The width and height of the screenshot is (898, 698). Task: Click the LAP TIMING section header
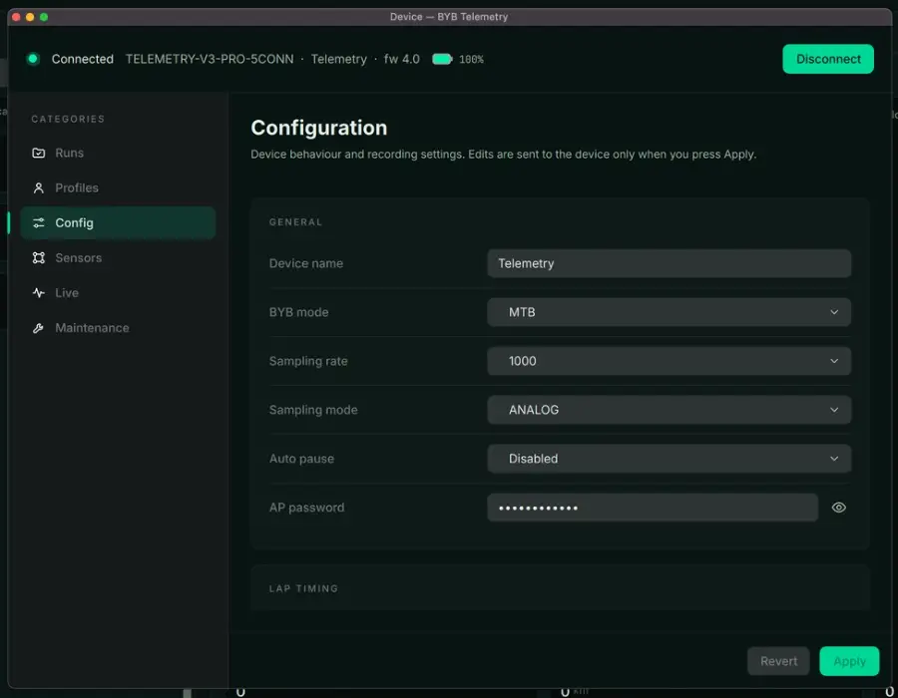click(303, 588)
